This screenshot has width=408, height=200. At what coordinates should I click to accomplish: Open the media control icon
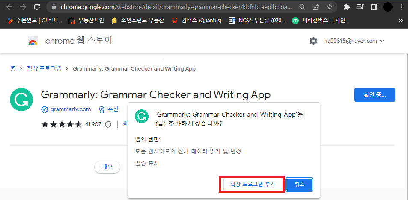pyautogui.click(x=360, y=7)
